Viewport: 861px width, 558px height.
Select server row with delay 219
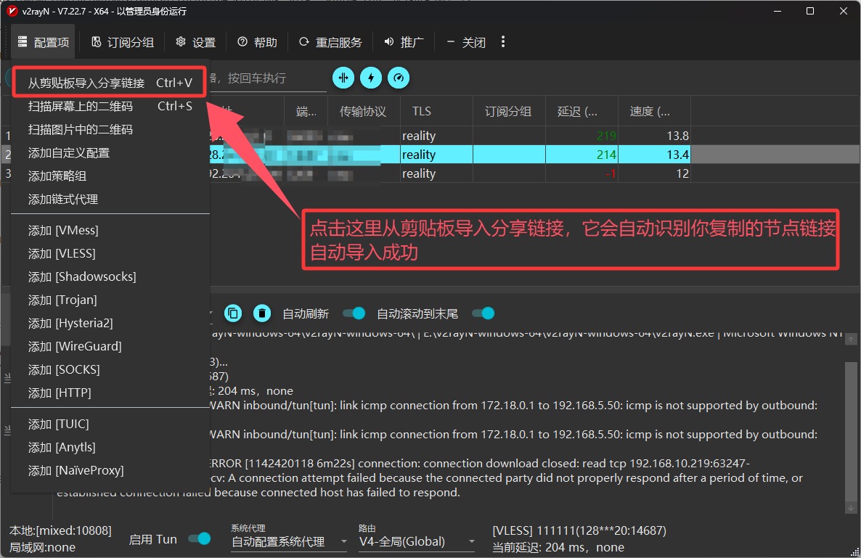point(450,136)
